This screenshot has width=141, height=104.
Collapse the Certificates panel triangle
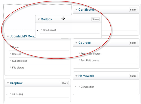coord(76,10)
